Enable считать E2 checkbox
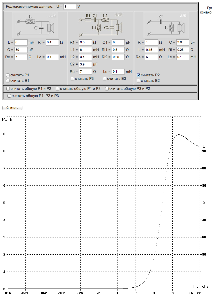Image resolution: width=212 pixels, height=298 pixels. [138, 81]
